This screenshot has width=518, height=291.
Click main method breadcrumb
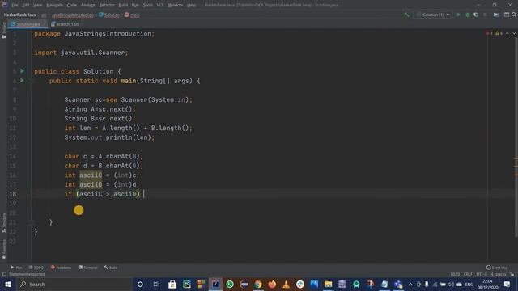tap(132, 15)
